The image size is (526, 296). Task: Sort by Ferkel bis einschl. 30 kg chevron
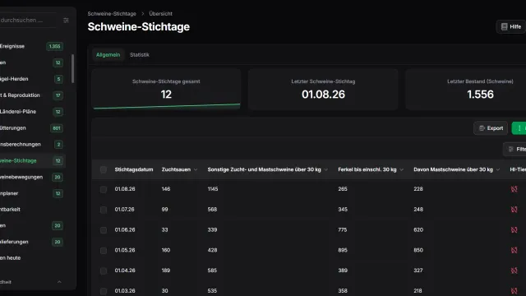pyautogui.click(x=401, y=170)
